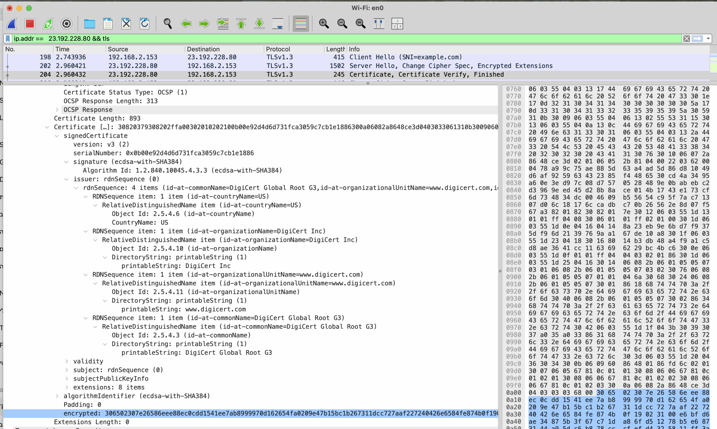Image resolution: width=717 pixels, height=429 pixels.
Task: Reload the capture file
Action: [x=144, y=24]
